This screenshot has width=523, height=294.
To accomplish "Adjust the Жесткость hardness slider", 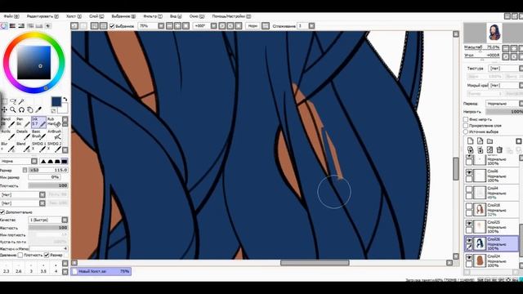I will tap(48, 228).
